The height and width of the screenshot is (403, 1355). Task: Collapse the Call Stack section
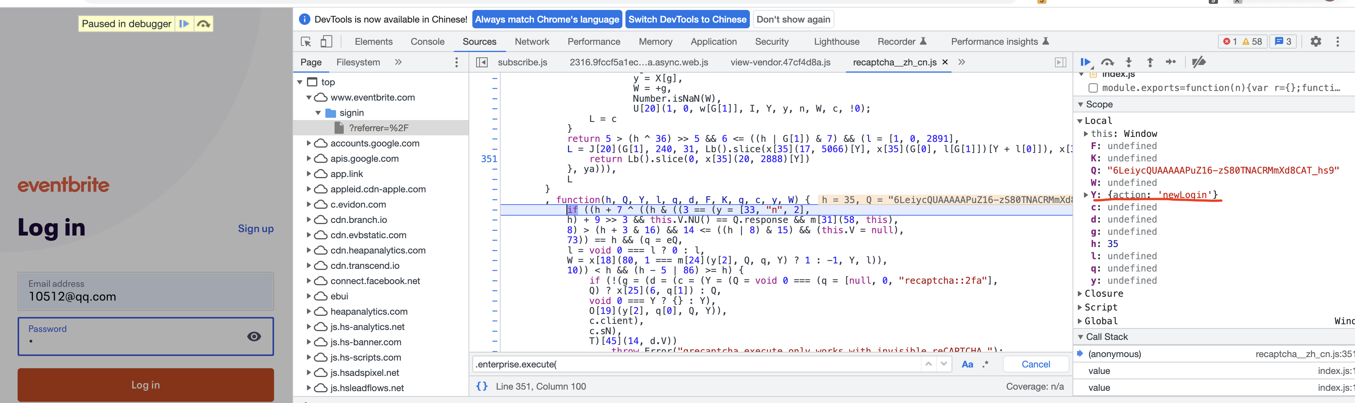pos(1081,337)
